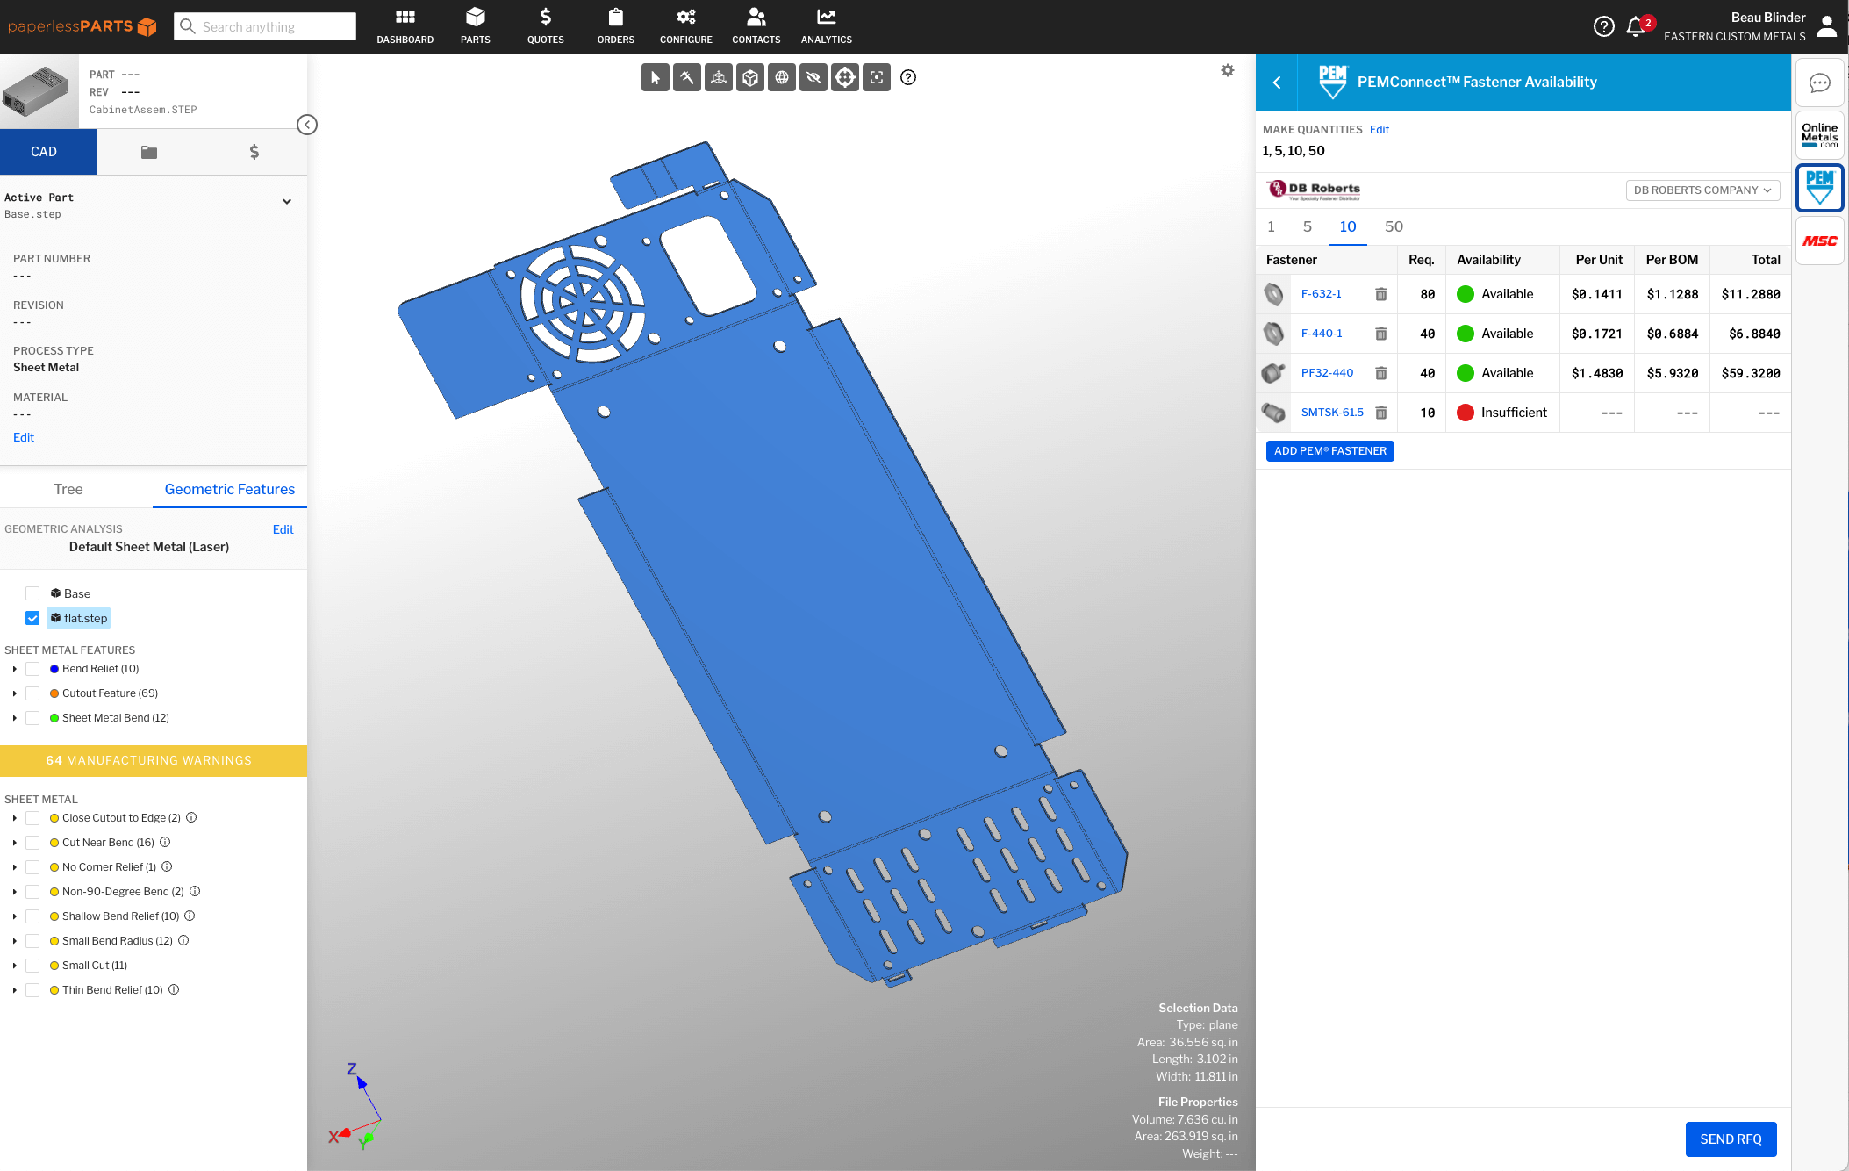Open viewer help question mark icon

click(908, 77)
